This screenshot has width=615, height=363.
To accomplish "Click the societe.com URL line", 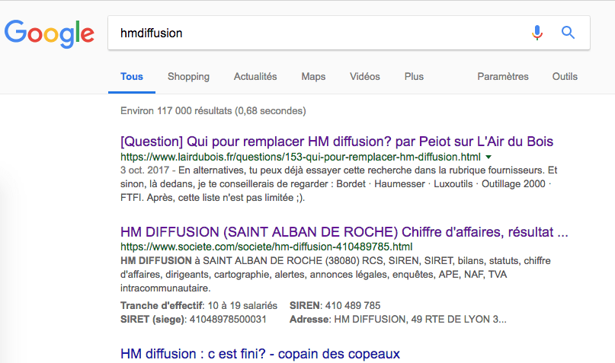I will pos(266,247).
